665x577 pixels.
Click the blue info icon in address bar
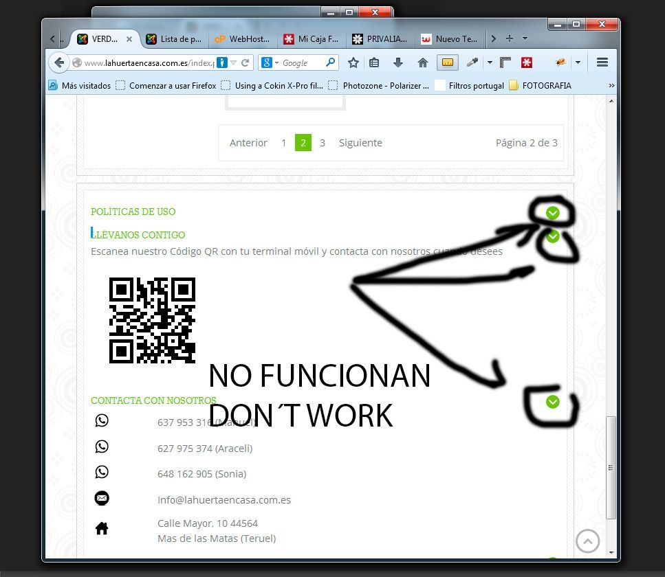tap(222, 63)
